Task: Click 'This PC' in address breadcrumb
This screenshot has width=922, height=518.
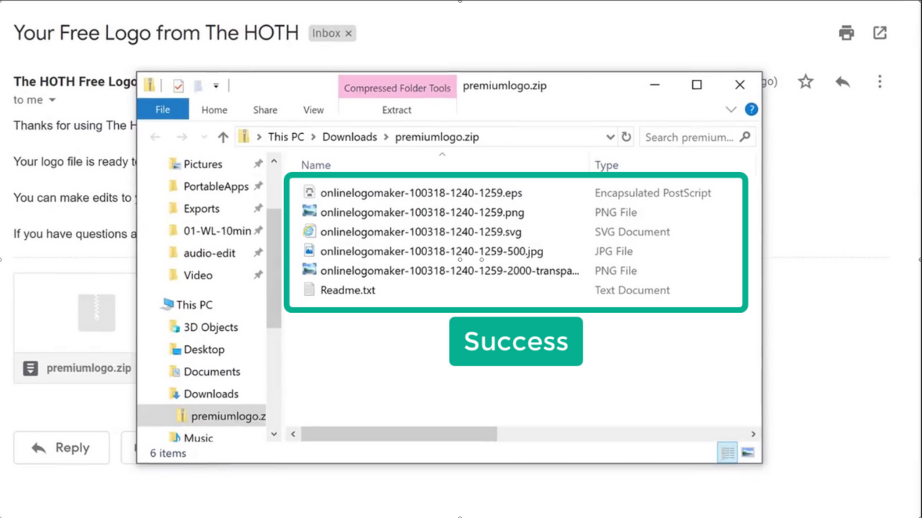Action: point(286,137)
